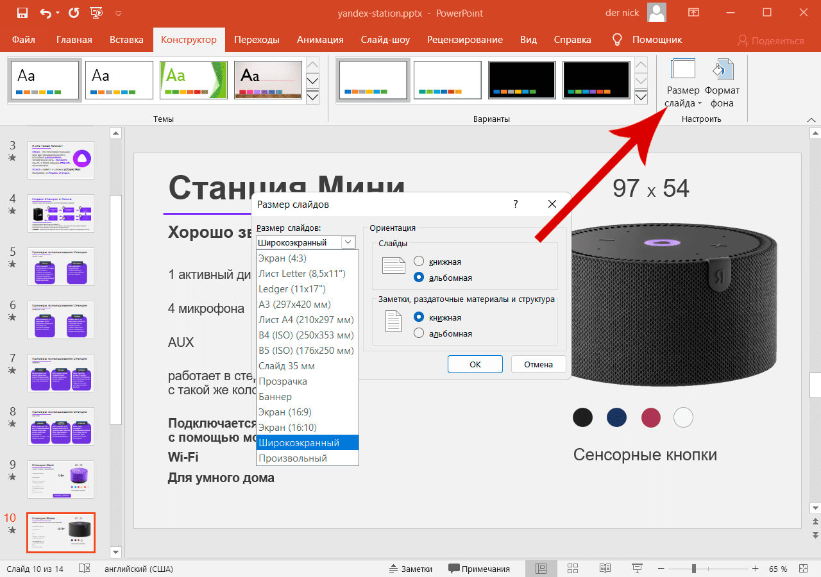
Task: Choose Экран (16:9) from the list
Action: (x=307, y=412)
